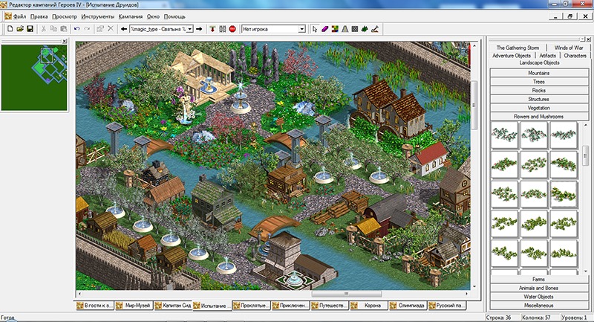Switch to the Капитан Сид map tab
This screenshot has height=322, width=594.
(173, 306)
